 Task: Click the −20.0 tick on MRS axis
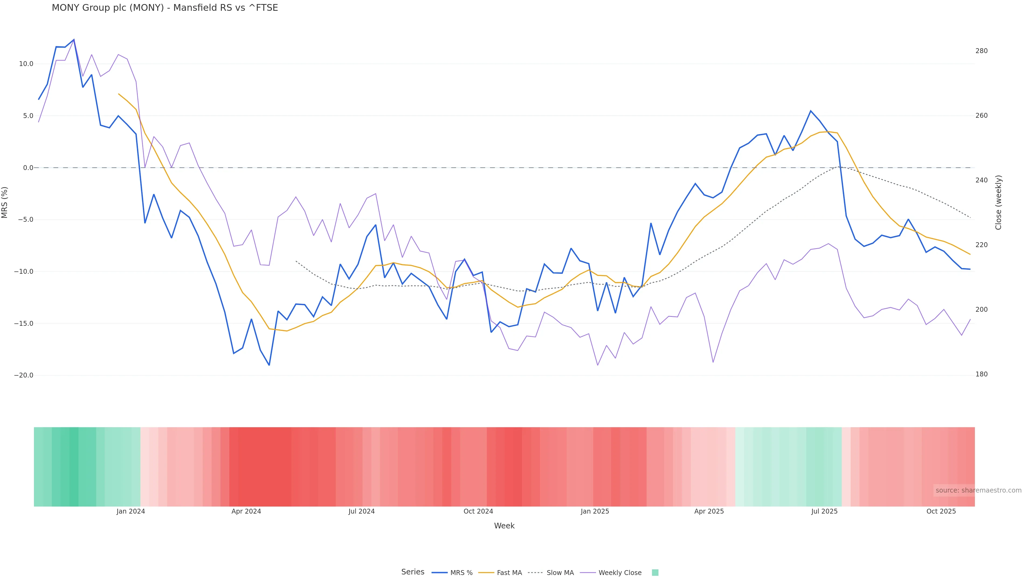[x=24, y=375]
